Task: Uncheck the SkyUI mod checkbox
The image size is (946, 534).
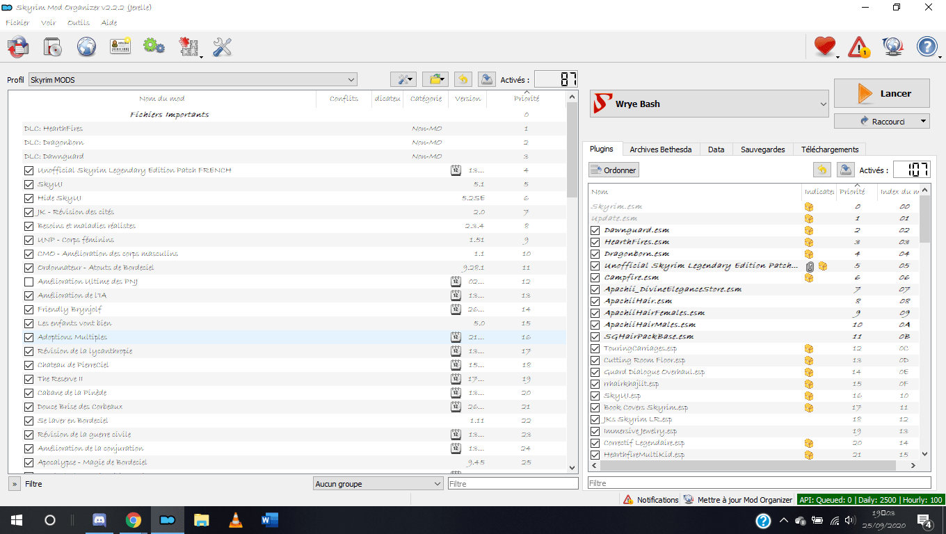Action: (x=29, y=184)
